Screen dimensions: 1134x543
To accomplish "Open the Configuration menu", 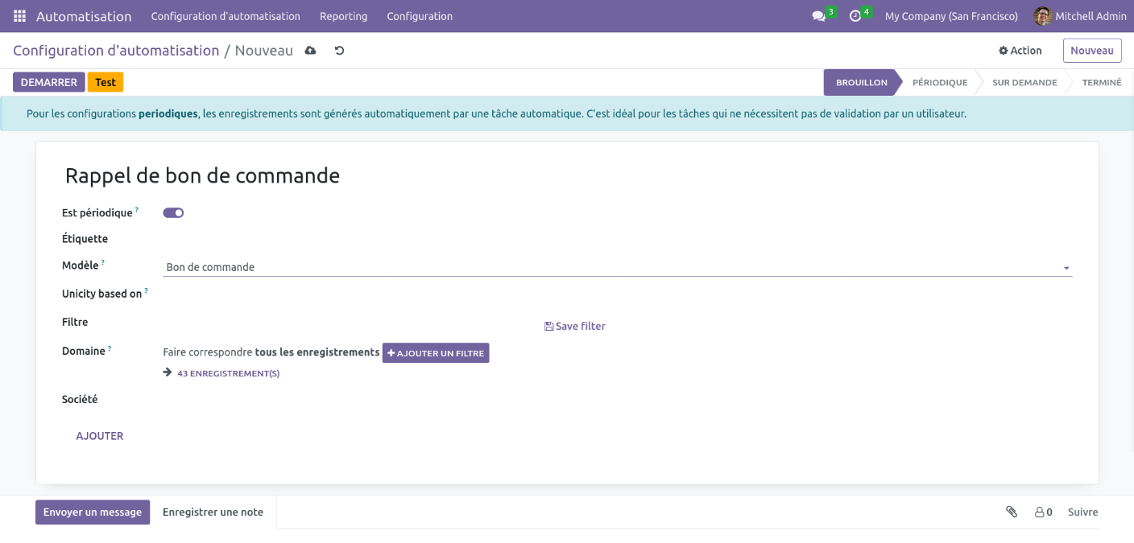I will [x=420, y=16].
